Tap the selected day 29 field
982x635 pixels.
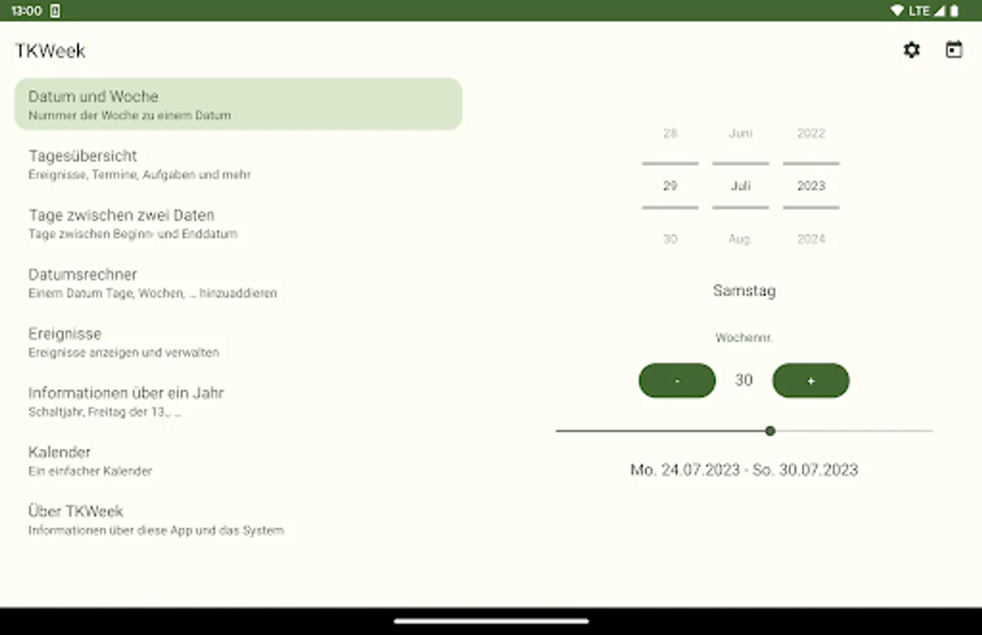tap(670, 186)
